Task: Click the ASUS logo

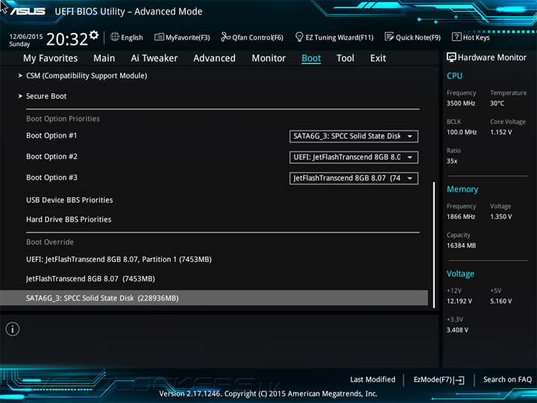Action: click(28, 11)
